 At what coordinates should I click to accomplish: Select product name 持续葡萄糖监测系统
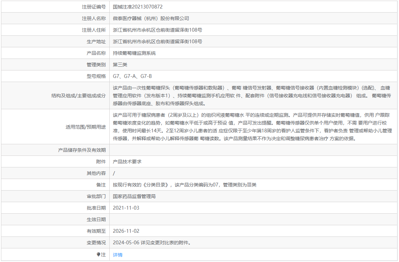(x=134, y=53)
